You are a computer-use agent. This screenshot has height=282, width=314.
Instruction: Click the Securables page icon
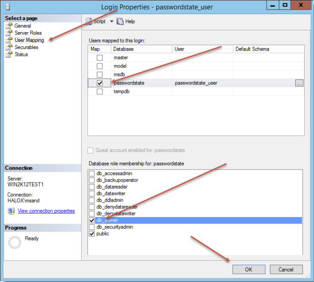coord(9,47)
